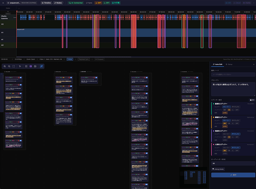The width and height of the screenshot is (256, 189).
Task: Toggle Playhead Sync option
Action: [x=84, y=59]
